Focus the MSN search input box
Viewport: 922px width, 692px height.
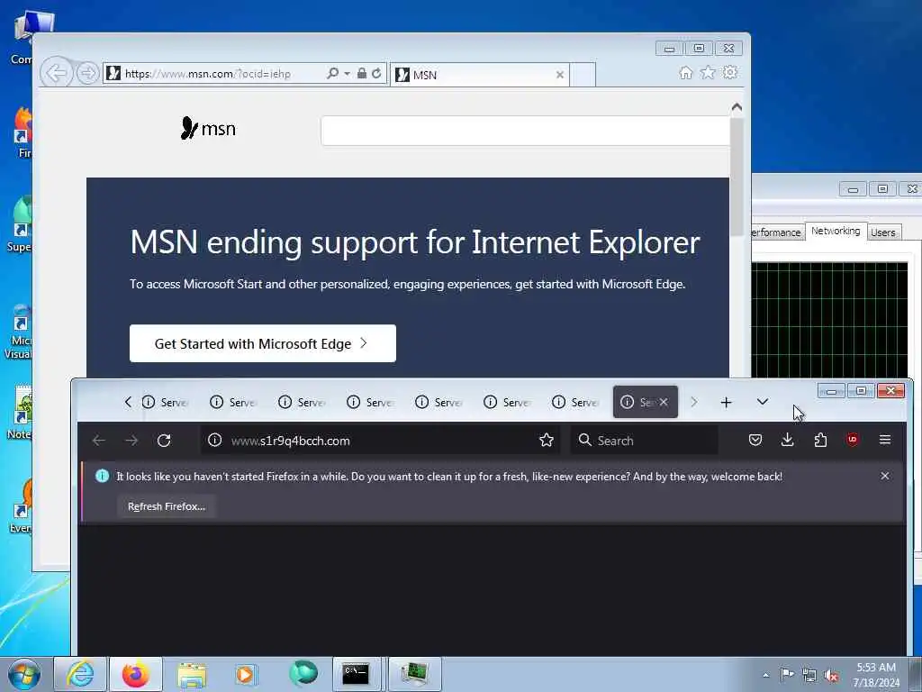pyautogui.click(x=525, y=131)
